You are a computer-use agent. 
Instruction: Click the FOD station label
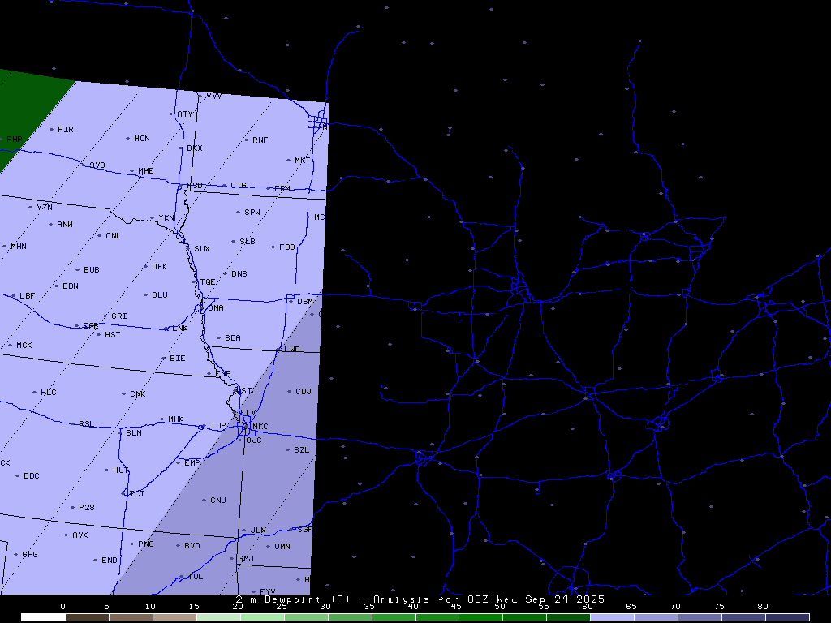[x=287, y=247]
